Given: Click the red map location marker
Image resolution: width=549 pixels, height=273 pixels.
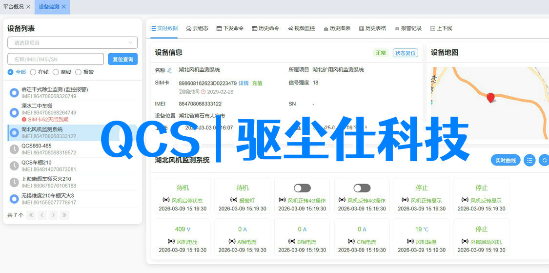Looking at the screenshot, I should pos(491,98).
